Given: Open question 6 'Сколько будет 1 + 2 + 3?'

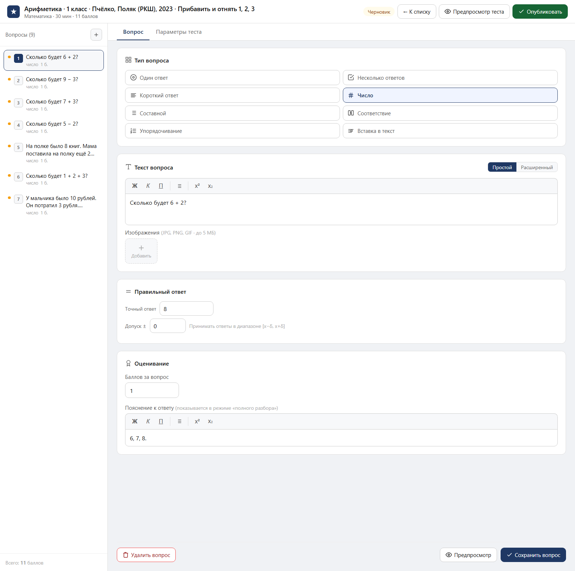Looking at the screenshot, I should pyautogui.click(x=54, y=179).
